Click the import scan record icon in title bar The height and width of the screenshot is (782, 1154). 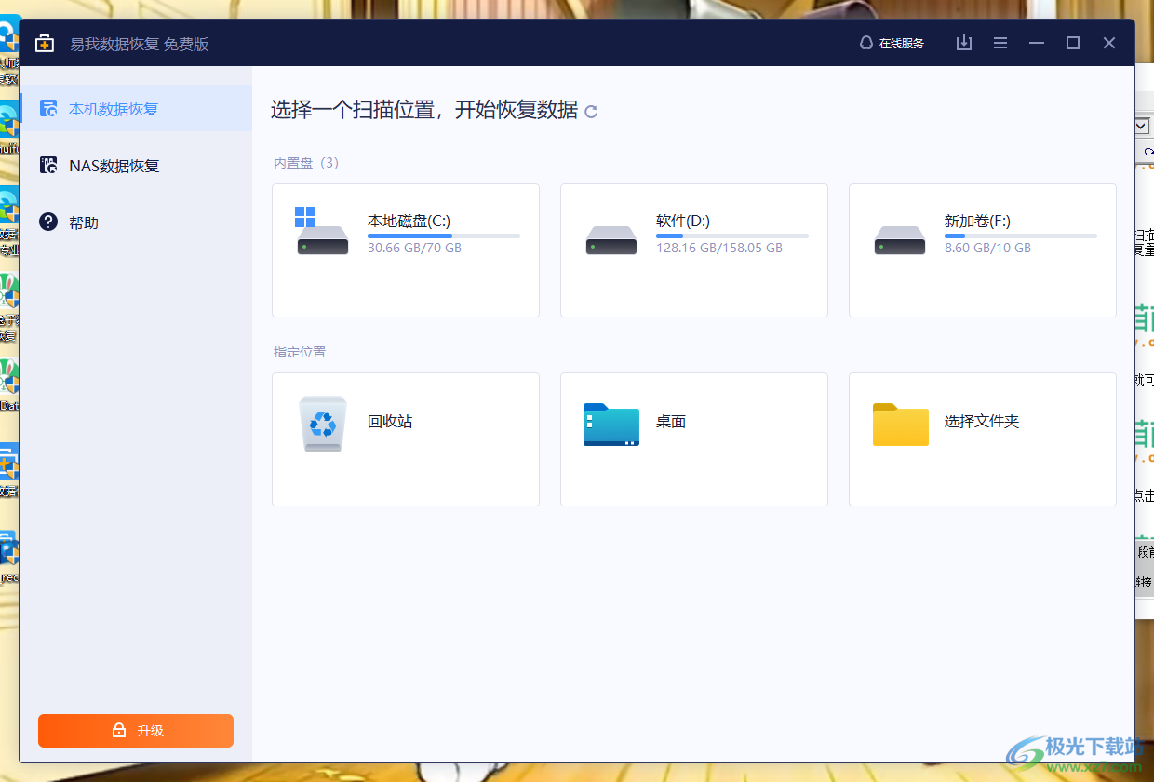(x=964, y=43)
